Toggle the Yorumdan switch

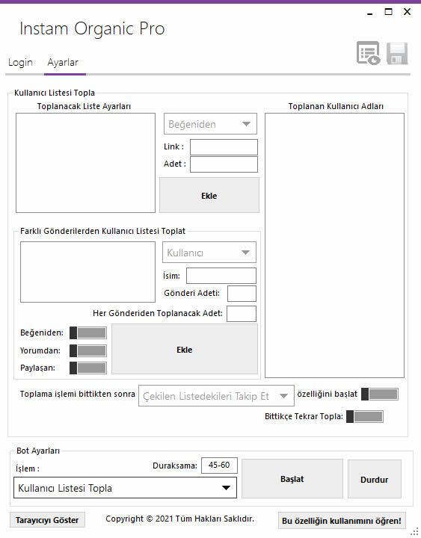click(88, 350)
